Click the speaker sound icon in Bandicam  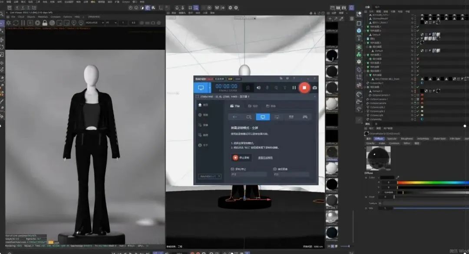pyautogui.click(x=258, y=88)
